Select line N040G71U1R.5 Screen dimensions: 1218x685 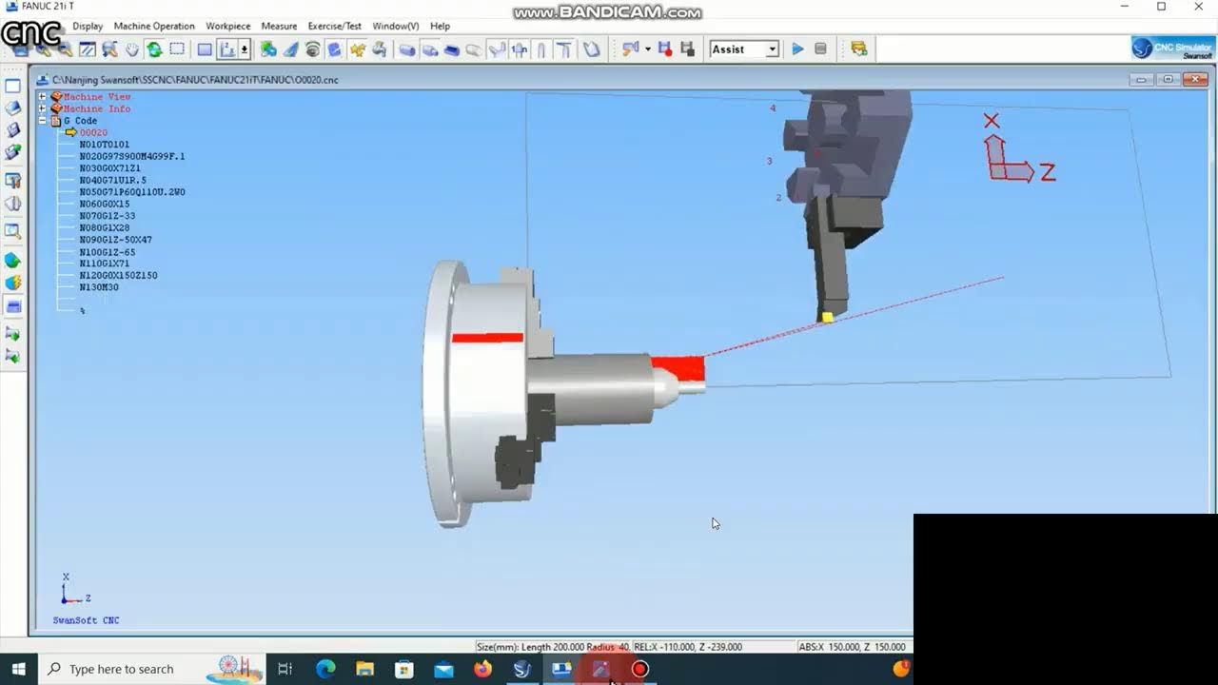click(113, 180)
